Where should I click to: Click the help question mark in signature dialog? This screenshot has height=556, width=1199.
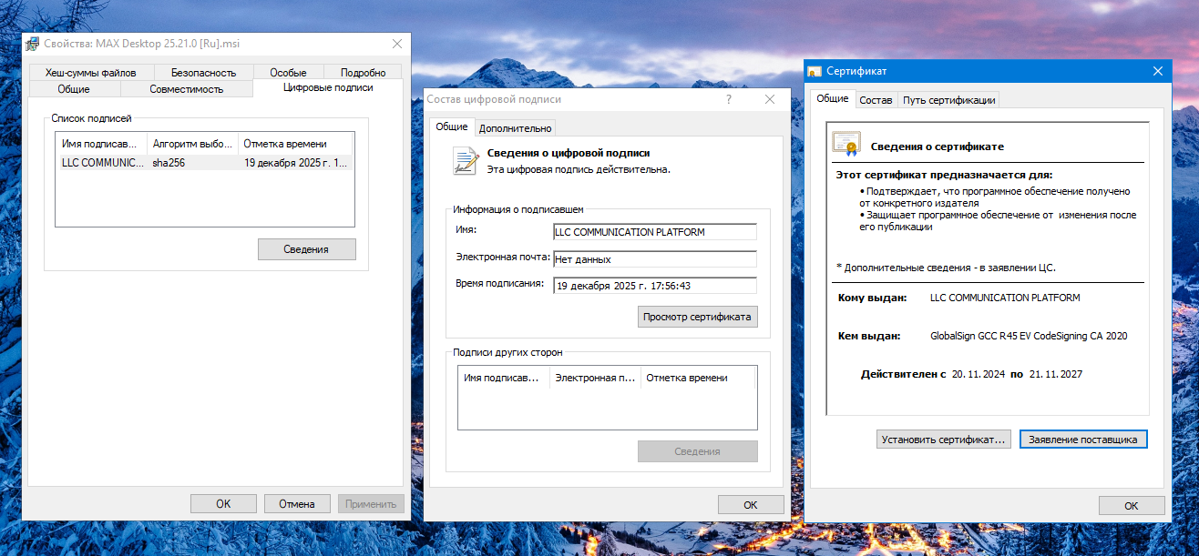729,99
